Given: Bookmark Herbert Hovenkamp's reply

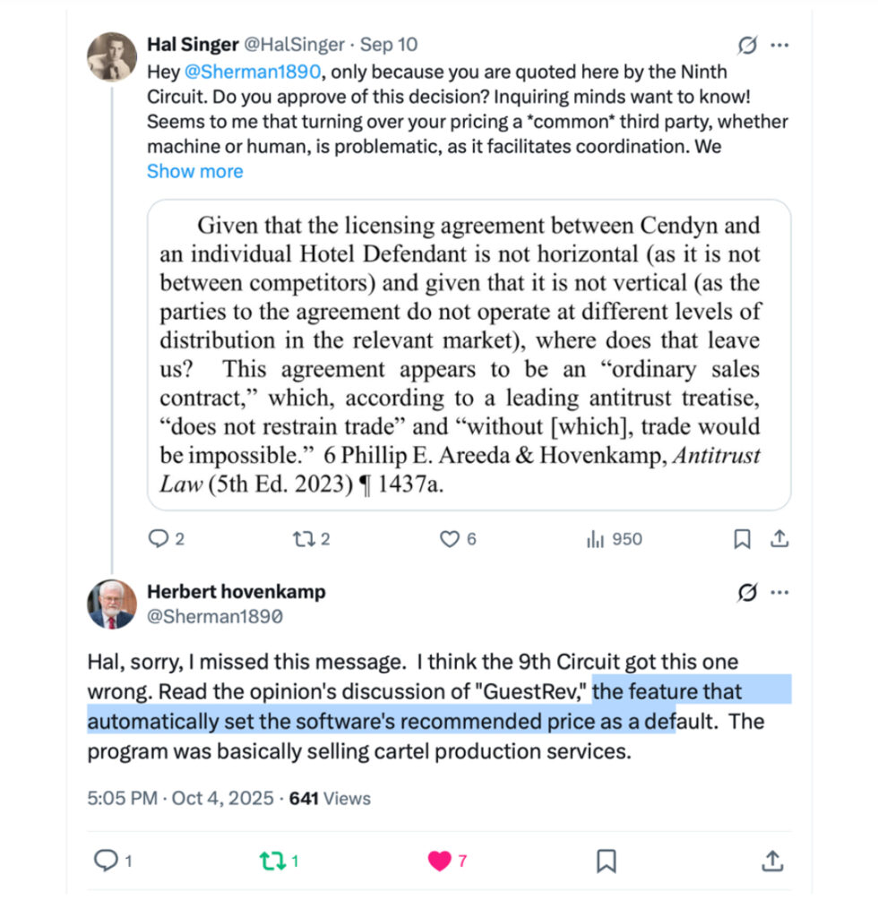Looking at the screenshot, I should point(606,861).
